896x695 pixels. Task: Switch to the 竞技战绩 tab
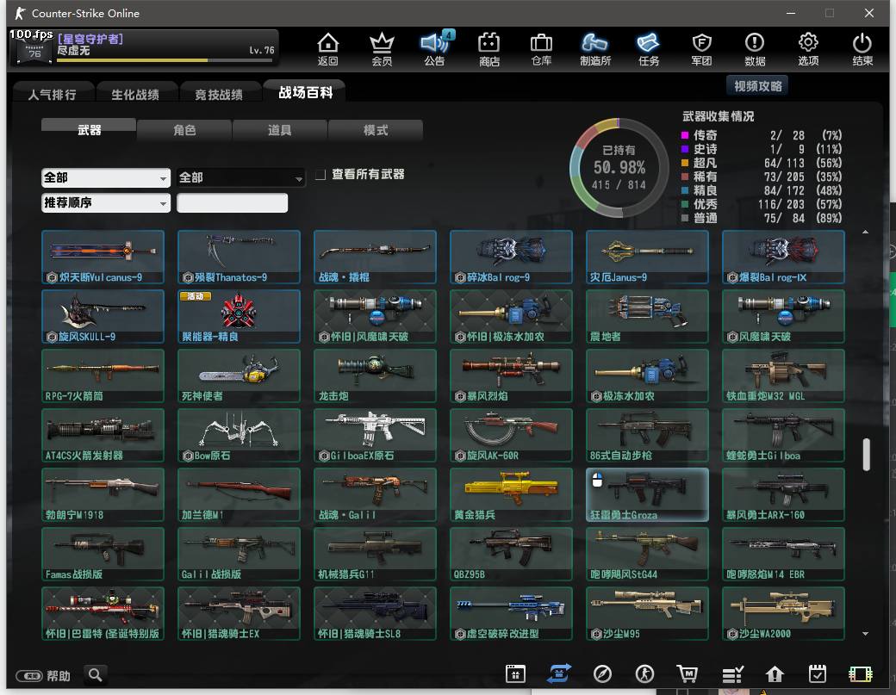tap(219, 94)
